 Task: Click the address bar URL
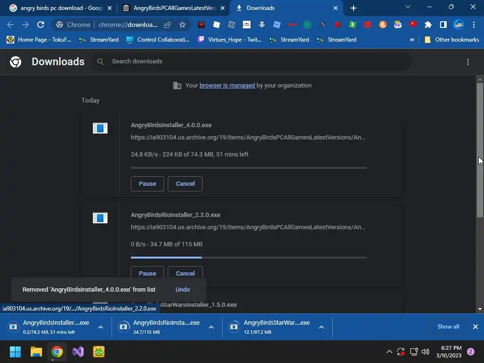pos(128,25)
